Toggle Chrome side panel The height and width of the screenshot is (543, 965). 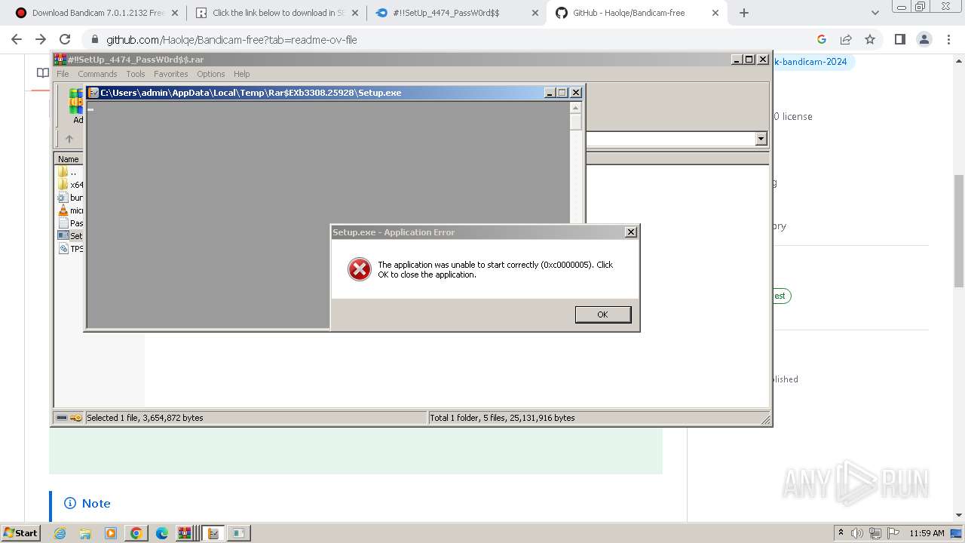(899, 40)
